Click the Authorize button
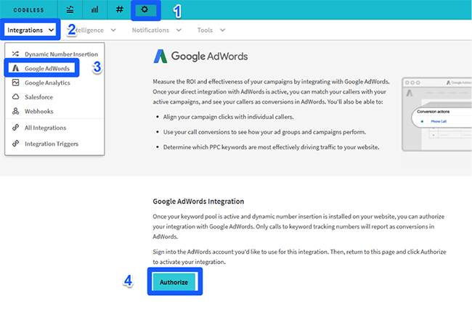 [x=174, y=282]
